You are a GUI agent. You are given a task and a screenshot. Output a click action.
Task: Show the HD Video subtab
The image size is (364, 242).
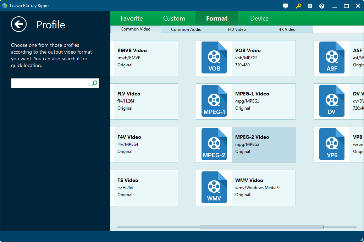click(237, 29)
